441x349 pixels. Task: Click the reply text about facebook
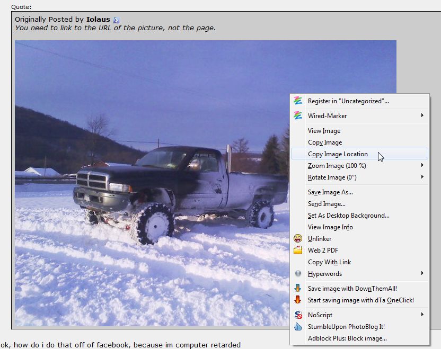click(120, 345)
